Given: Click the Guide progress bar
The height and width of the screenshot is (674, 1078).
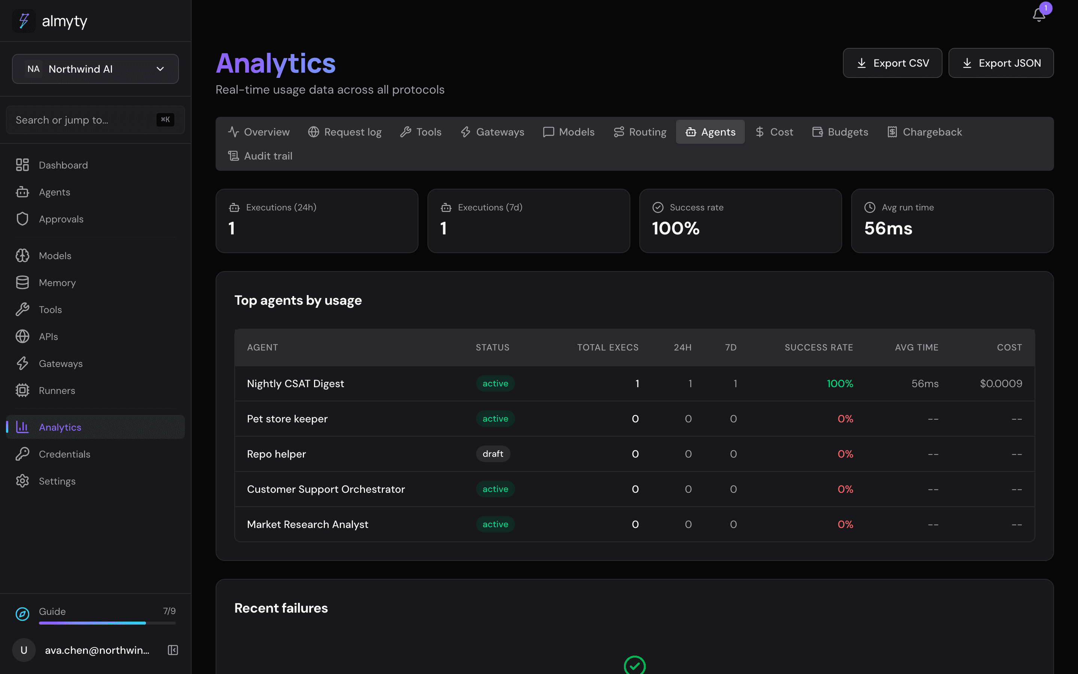Looking at the screenshot, I should point(107,623).
